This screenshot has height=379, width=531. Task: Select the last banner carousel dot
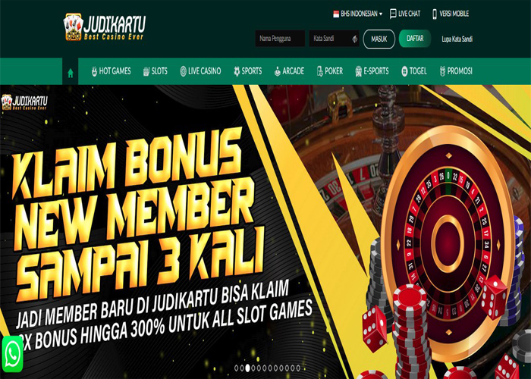(x=298, y=368)
